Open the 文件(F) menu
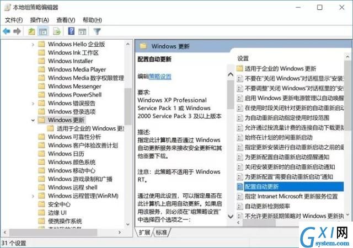 [x=14, y=20]
